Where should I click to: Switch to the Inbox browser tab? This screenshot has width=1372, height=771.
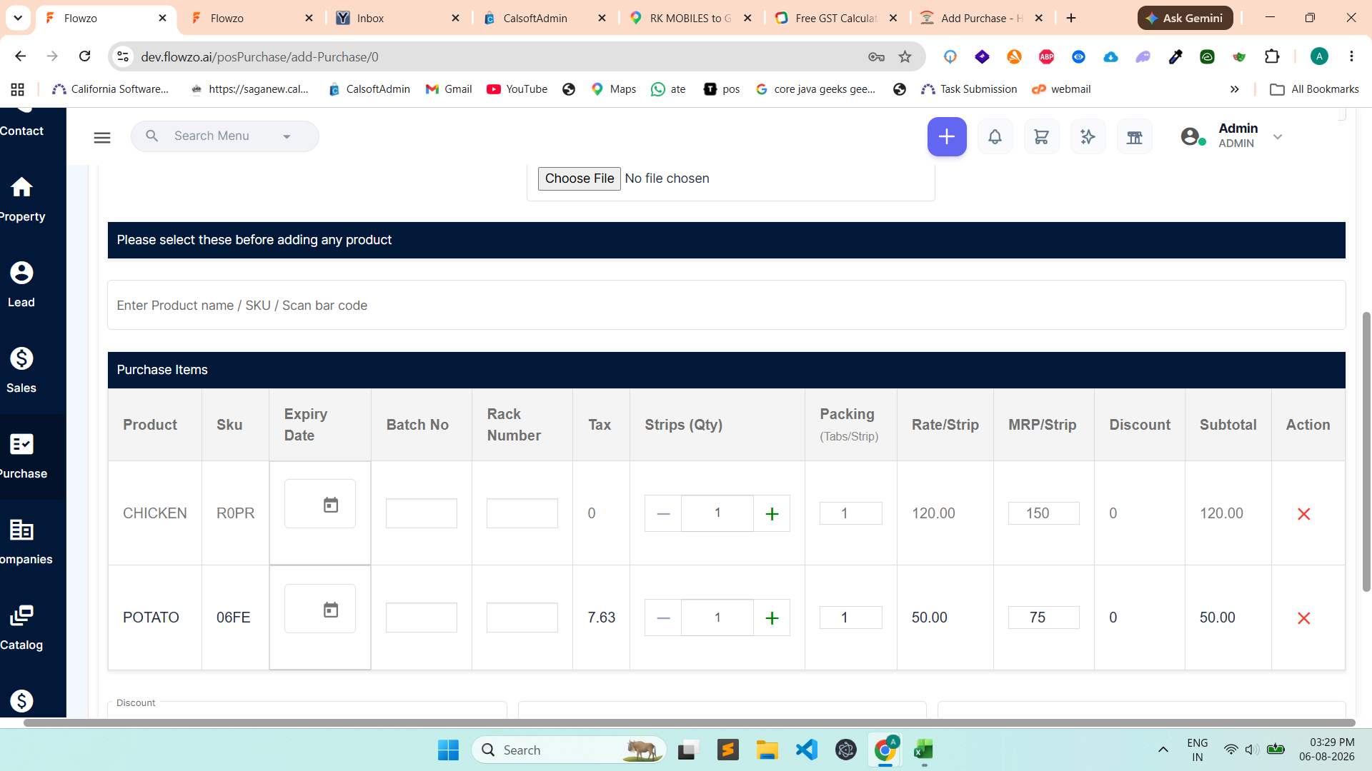point(398,18)
